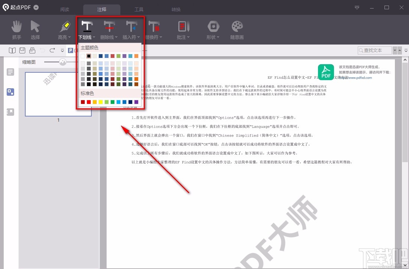Viewport: 409px width, 269px height.
Task: Select the purple standard color swatch
Action: coord(136,102)
